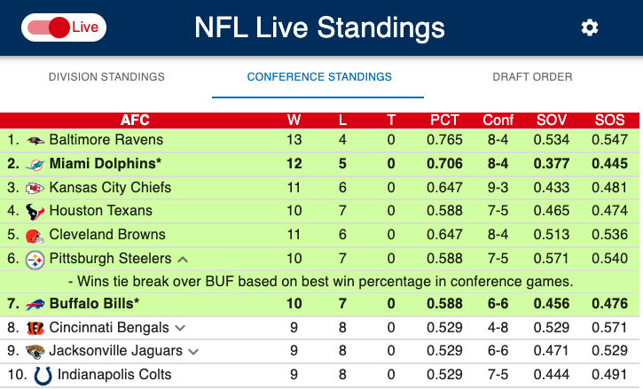643x389 pixels.
Task: Select the Conference Standings tab
Action: tap(319, 77)
